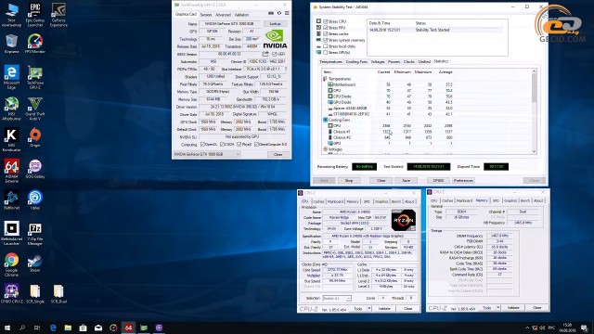Viewport: 594px width, 334px height.
Task: Open MSI Kombustor desktop icon
Action: pos(11,140)
